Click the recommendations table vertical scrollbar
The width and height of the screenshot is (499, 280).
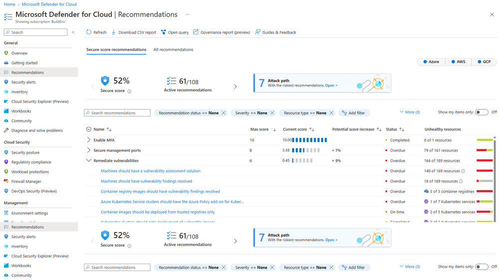point(495,178)
